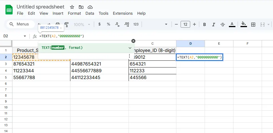Click the move to folder icon
Screen dimensions: 273x133
81,7
